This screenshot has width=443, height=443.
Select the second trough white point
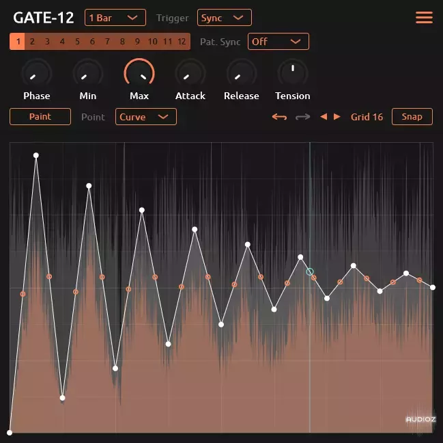pos(115,368)
